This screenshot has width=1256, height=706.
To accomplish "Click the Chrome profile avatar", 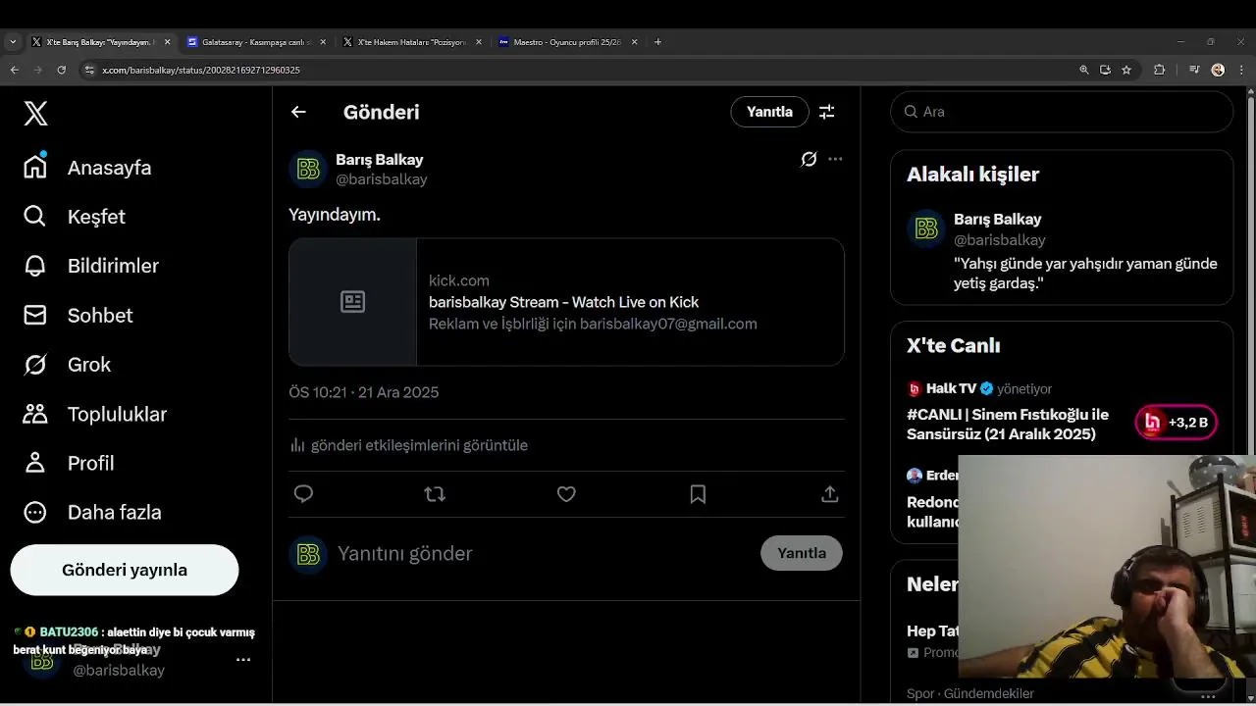I will click(x=1218, y=70).
